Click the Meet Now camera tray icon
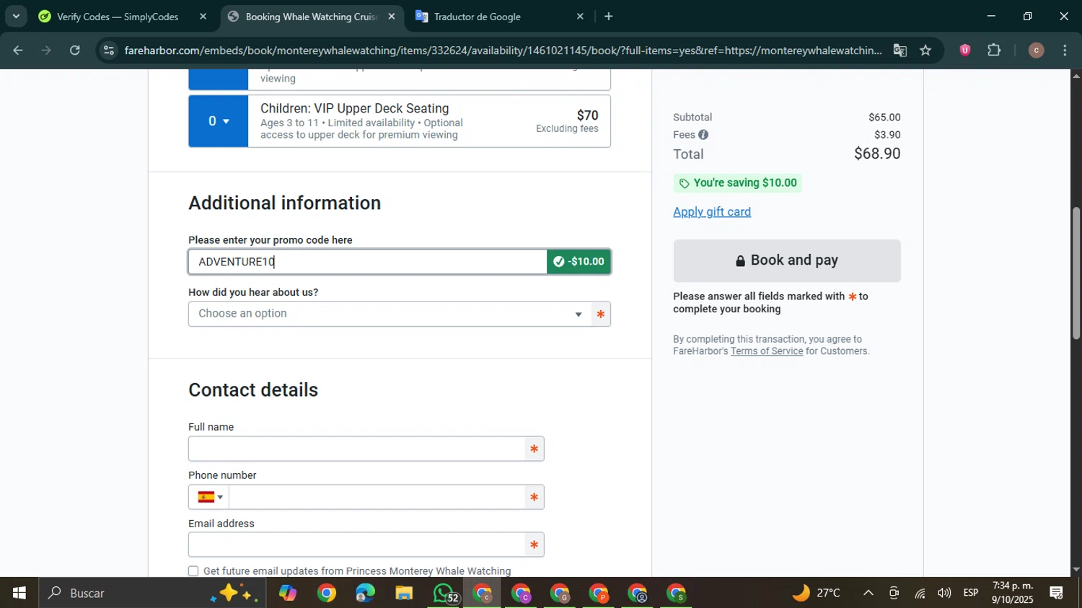The image size is (1082, 608). (x=894, y=593)
